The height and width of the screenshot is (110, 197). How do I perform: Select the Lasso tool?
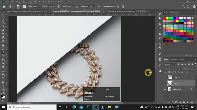tap(3, 22)
